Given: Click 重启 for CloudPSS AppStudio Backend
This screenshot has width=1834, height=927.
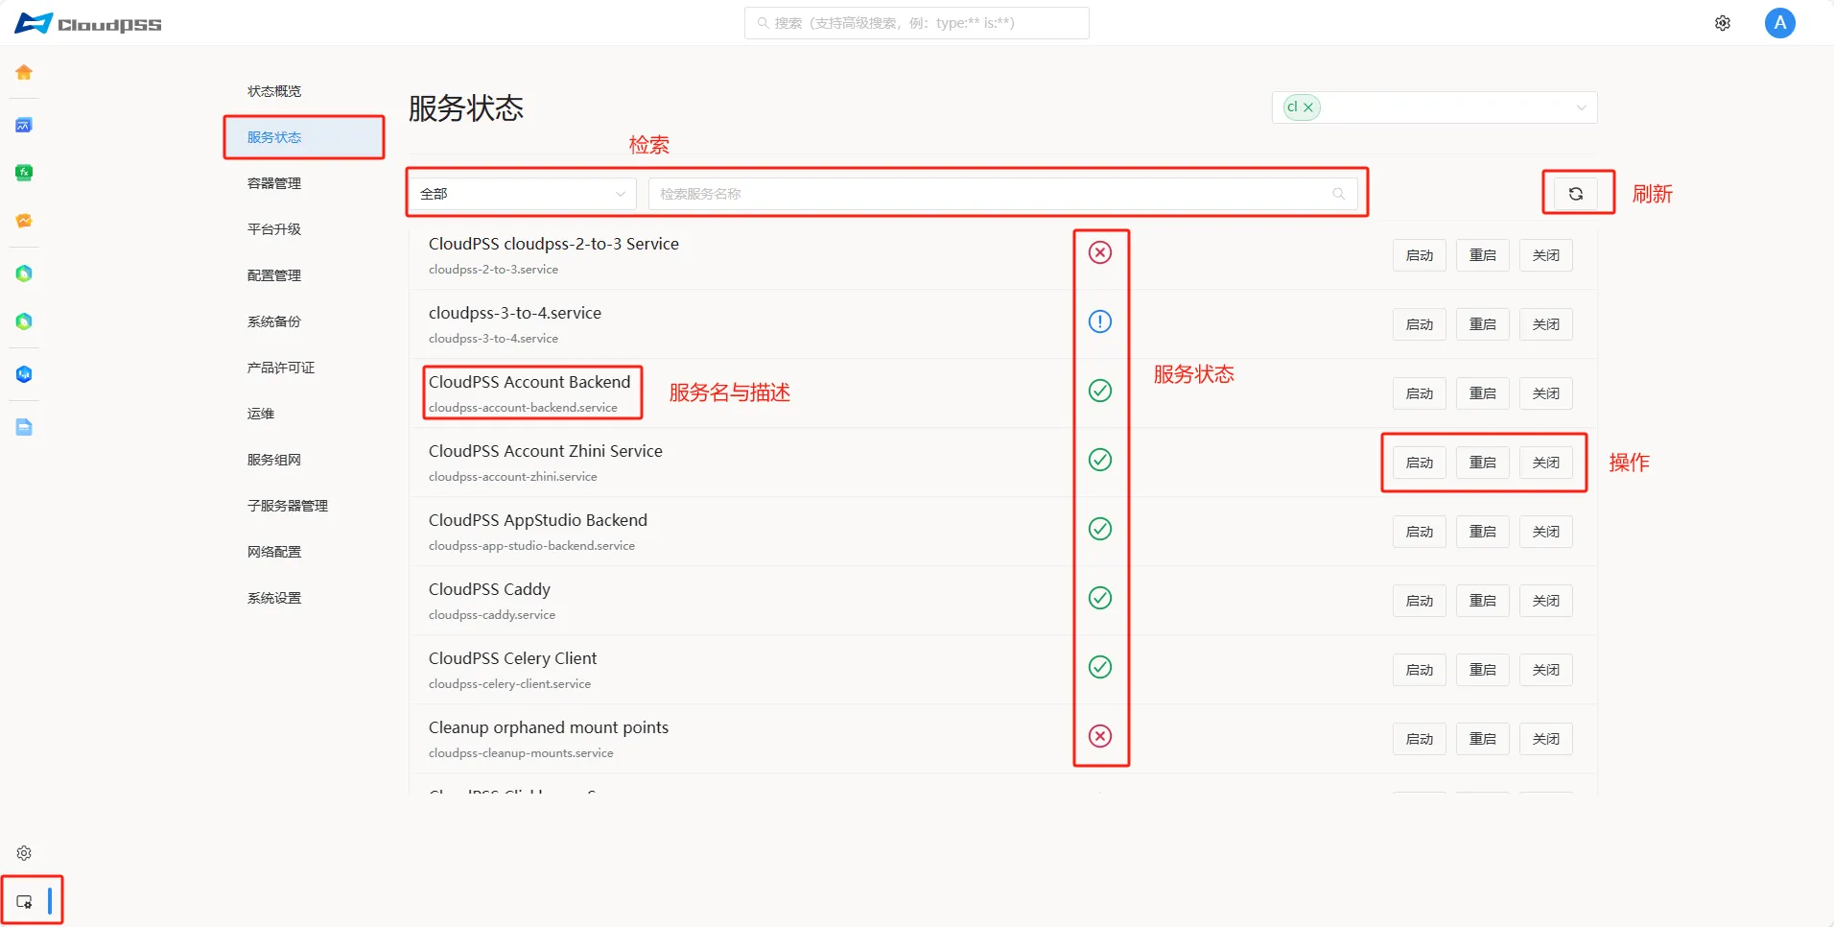Looking at the screenshot, I should click(x=1483, y=532).
